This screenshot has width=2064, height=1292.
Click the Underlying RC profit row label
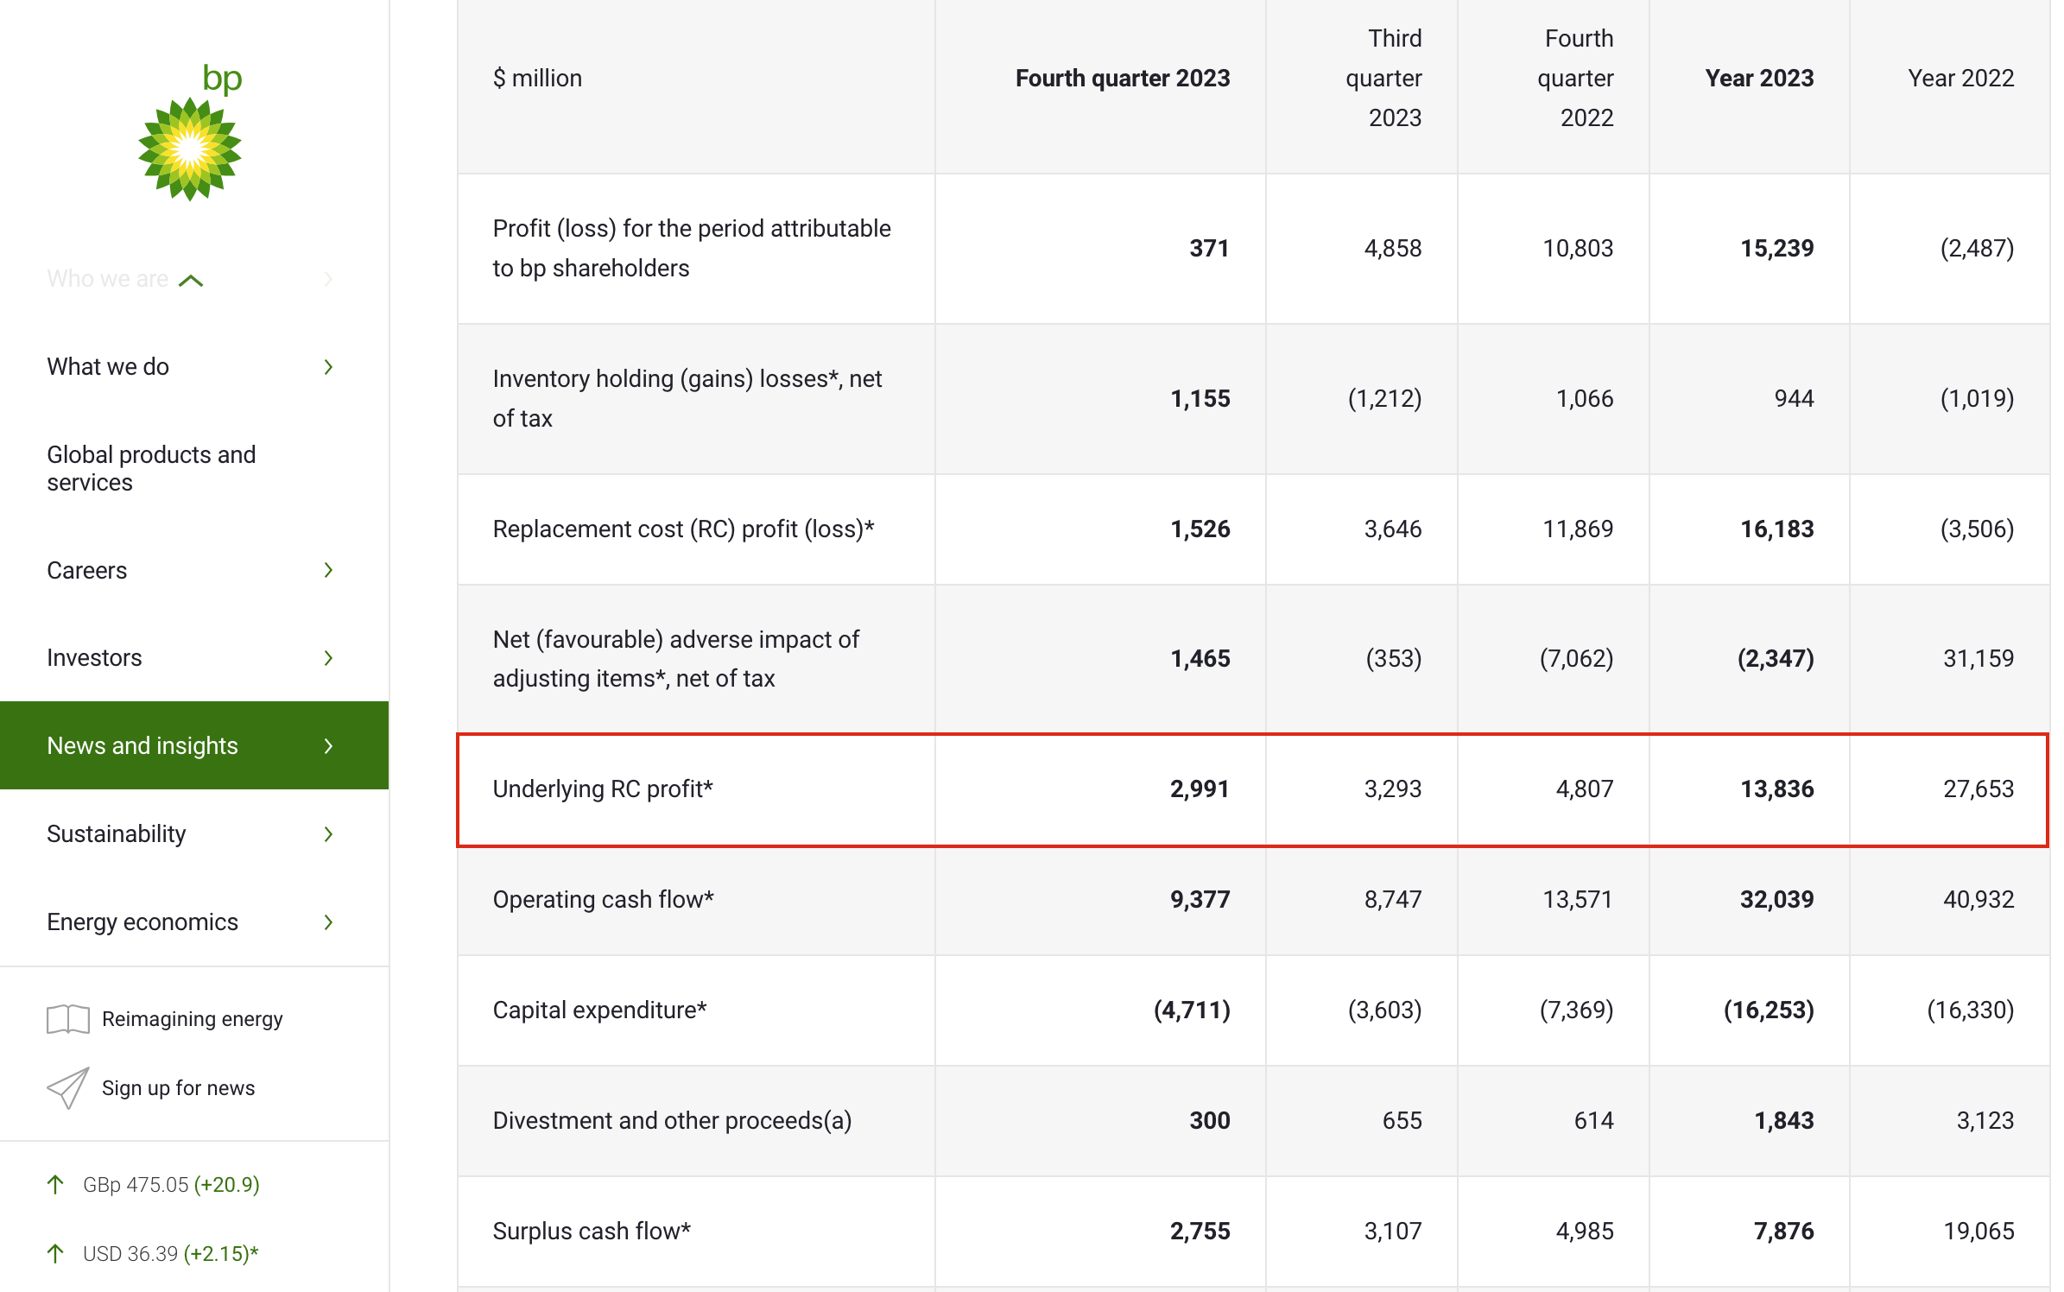[x=602, y=788]
